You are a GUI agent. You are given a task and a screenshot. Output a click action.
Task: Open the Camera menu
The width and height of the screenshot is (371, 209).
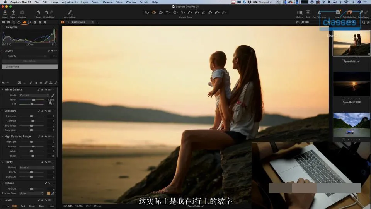[108, 2]
